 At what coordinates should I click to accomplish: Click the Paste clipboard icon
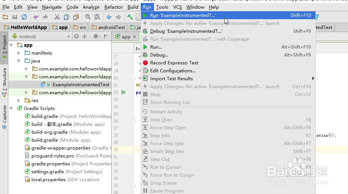[76, 17]
